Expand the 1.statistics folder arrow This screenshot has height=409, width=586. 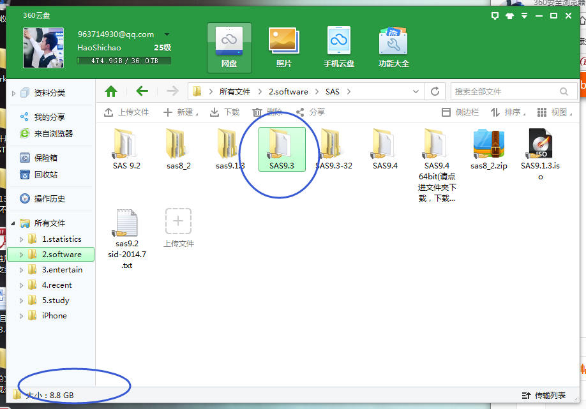(21, 239)
